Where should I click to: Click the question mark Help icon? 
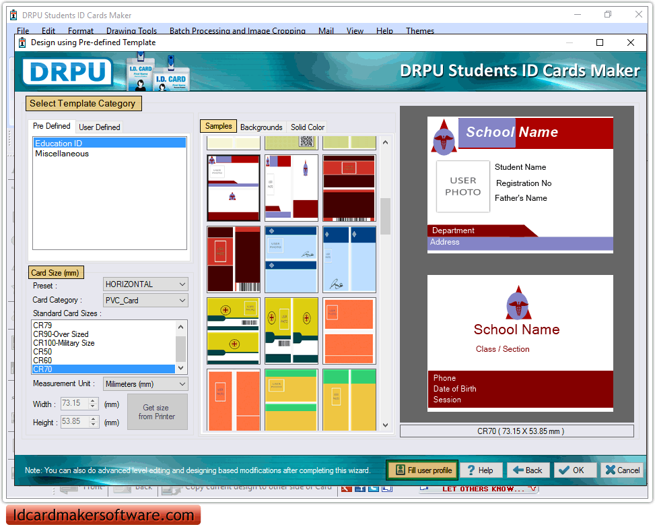(x=471, y=470)
